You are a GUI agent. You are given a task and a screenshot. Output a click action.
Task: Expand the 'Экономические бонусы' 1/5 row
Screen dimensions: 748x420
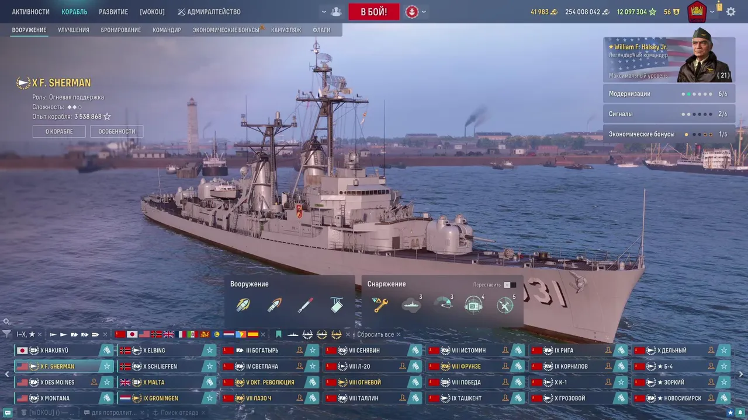(669, 134)
